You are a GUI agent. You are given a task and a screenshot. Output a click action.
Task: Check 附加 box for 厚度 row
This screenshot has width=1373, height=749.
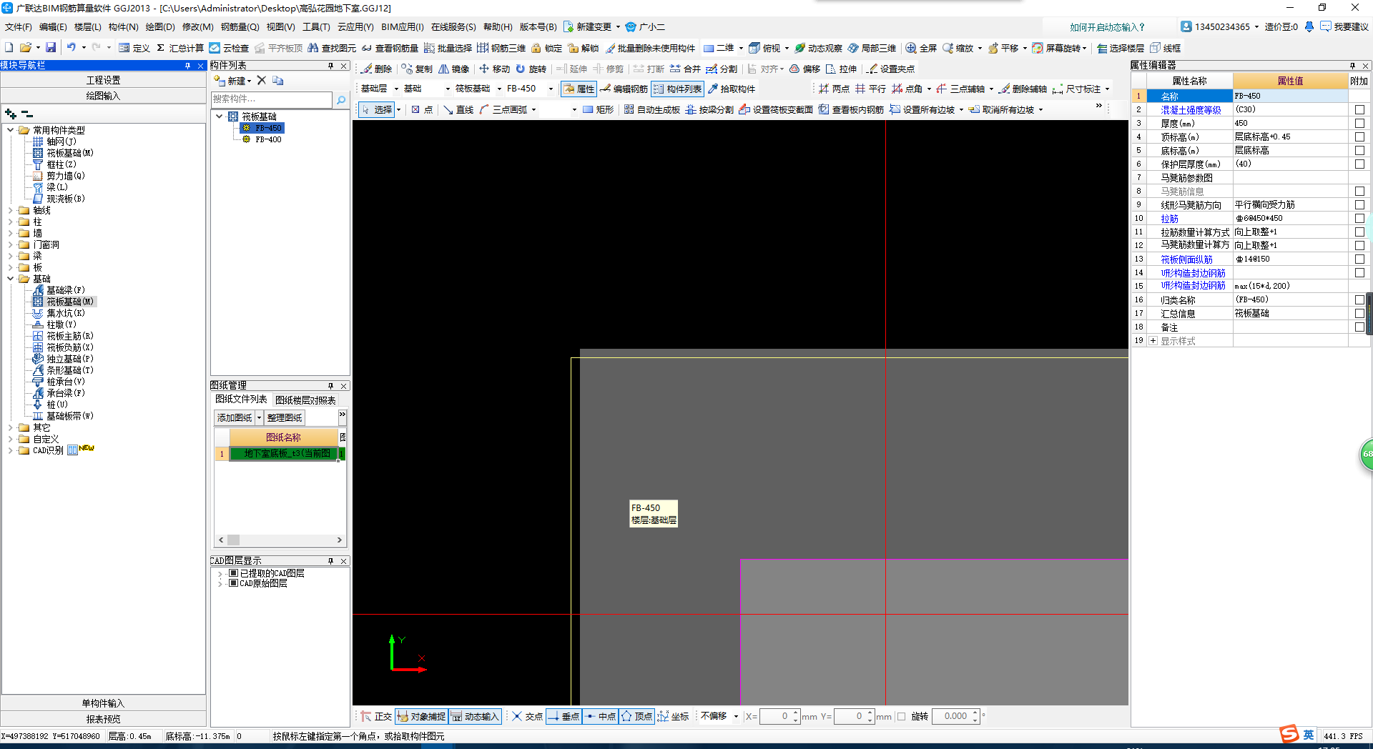1359,123
